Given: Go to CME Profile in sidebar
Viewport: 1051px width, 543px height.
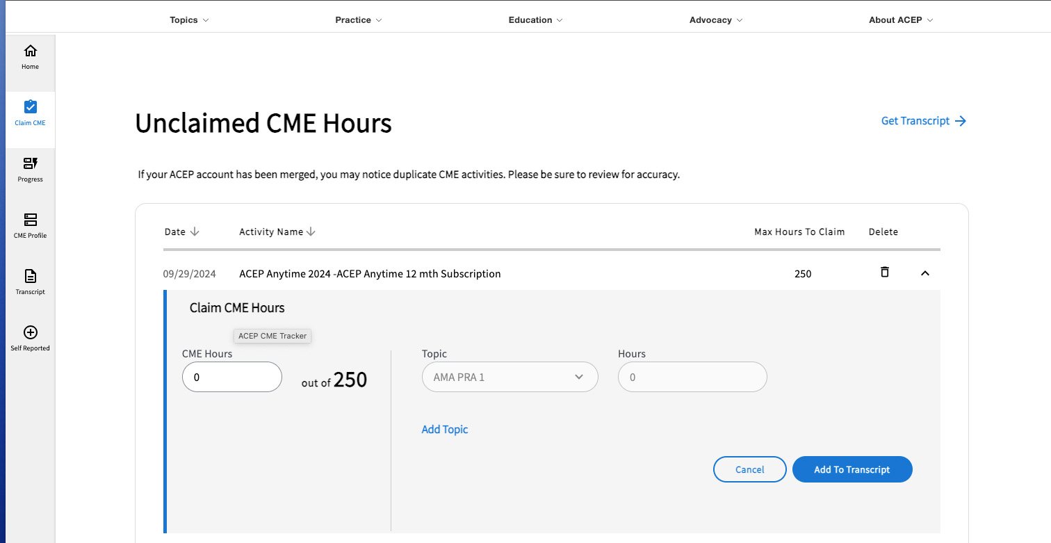Looking at the screenshot, I should click(30, 226).
